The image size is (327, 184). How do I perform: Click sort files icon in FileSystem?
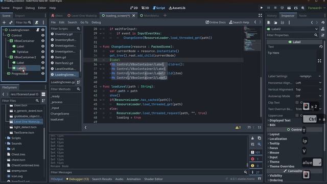[x=43, y=101]
